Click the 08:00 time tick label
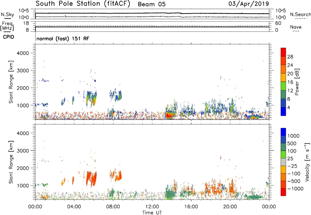 point(113,206)
